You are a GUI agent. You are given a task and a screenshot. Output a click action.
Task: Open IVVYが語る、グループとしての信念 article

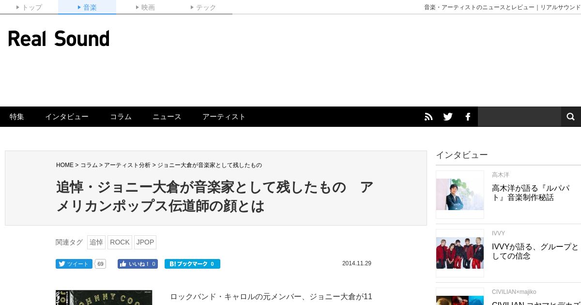[x=535, y=251]
